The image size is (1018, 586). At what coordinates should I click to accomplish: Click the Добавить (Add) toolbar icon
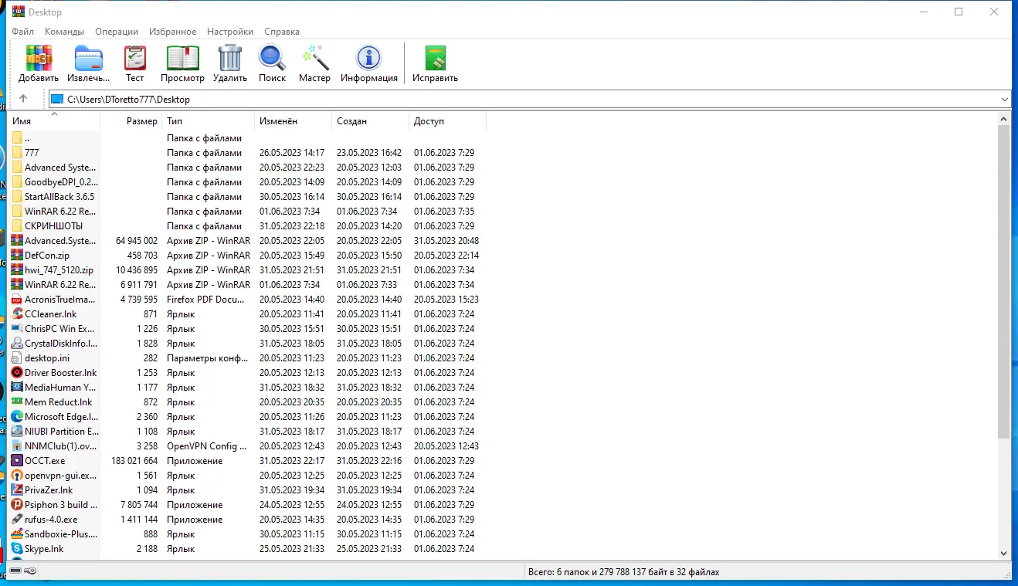coord(39,58)
